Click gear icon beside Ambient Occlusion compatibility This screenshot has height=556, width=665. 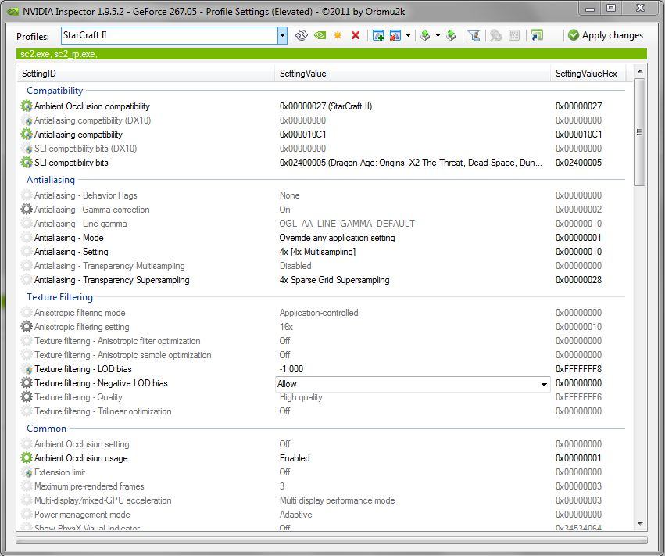[27, 106]
